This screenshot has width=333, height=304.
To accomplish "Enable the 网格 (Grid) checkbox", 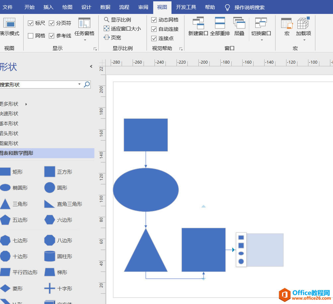I will click(x=31, y=36).
